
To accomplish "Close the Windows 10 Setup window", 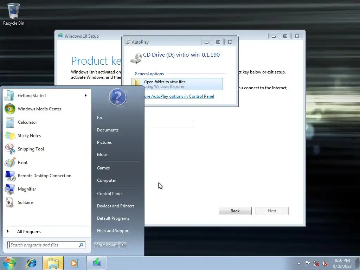I will coord(297,36).
